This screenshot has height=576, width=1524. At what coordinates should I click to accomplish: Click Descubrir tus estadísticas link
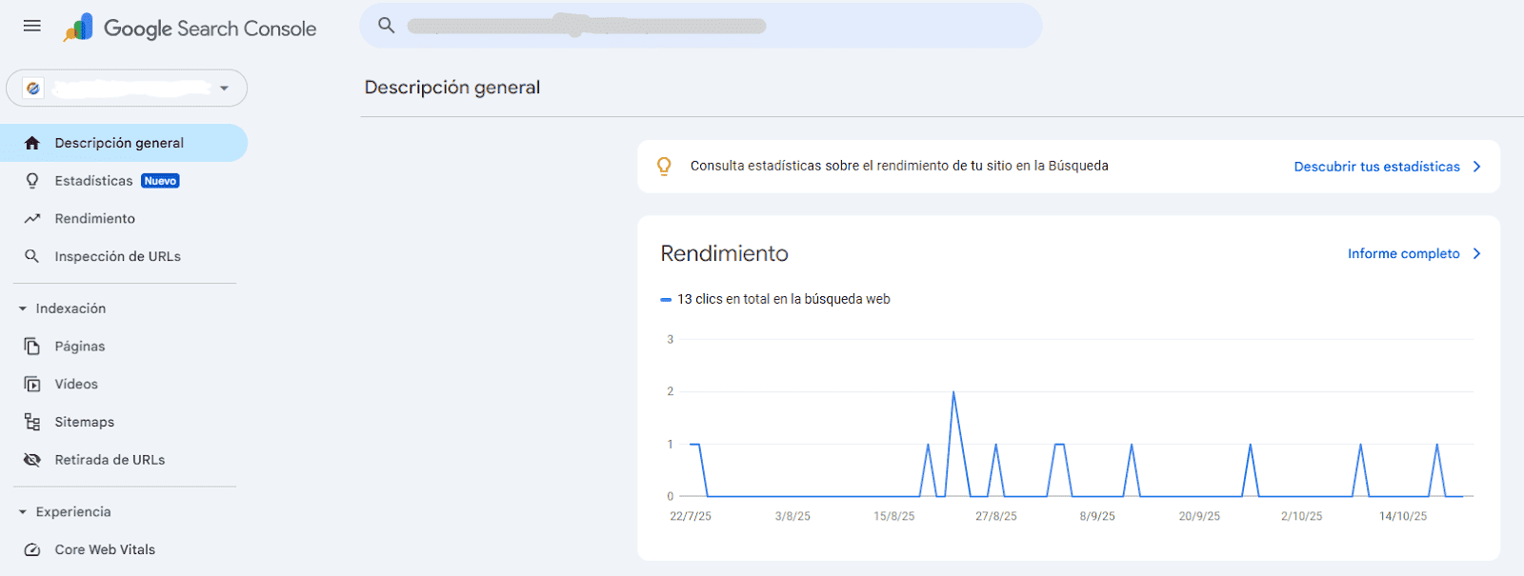point(1376,167)
